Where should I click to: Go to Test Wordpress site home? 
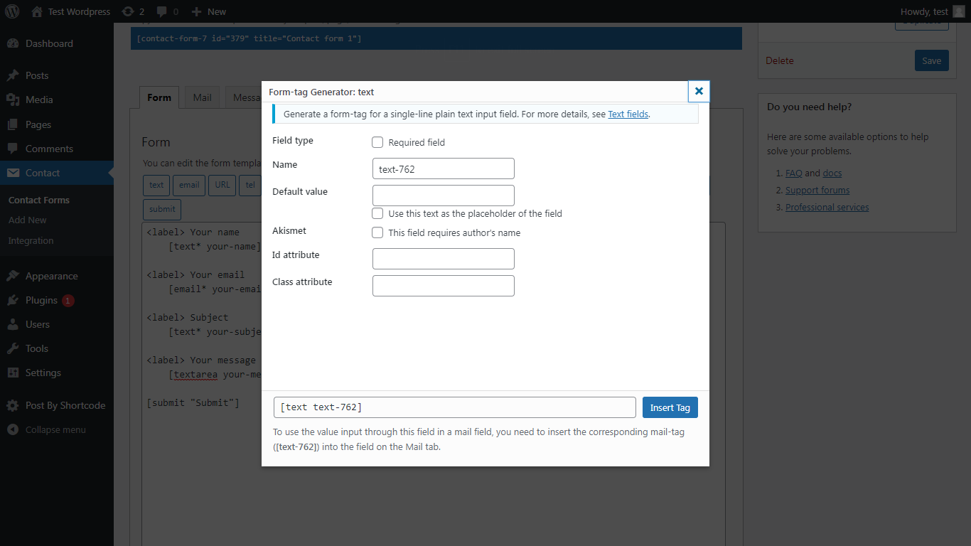pyautogui.click(x=71, y=11)
